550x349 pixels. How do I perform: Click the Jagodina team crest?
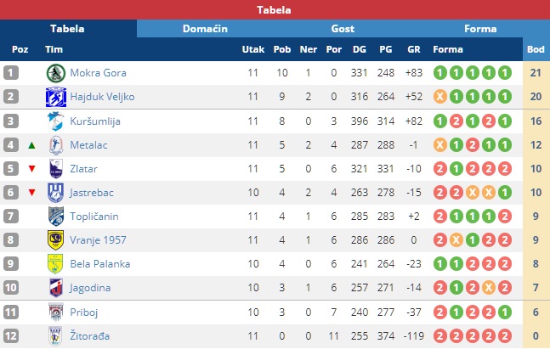click(56, 287)
